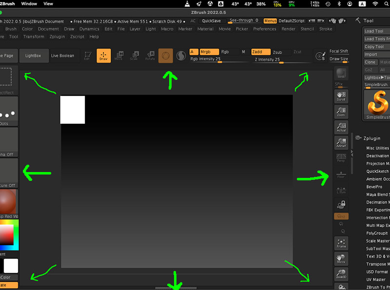Click the Import button
The height and width of the screenshot is (290, 390).
click(376, 54)
